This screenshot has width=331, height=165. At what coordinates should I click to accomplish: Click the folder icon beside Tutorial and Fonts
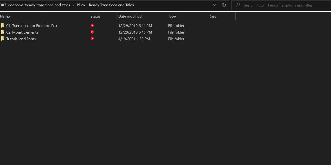point(2,38)
